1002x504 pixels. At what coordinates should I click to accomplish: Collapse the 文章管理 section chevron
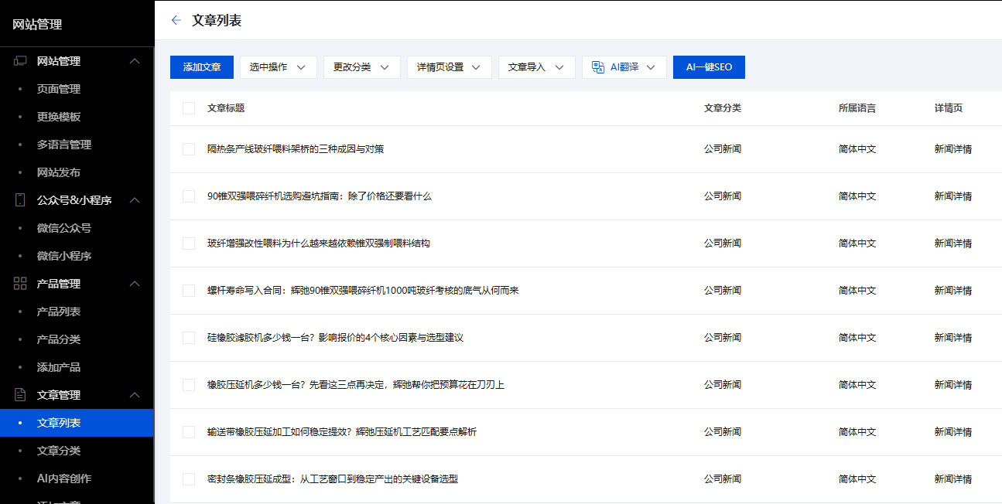pyautogui.click(x=135, y=395)
